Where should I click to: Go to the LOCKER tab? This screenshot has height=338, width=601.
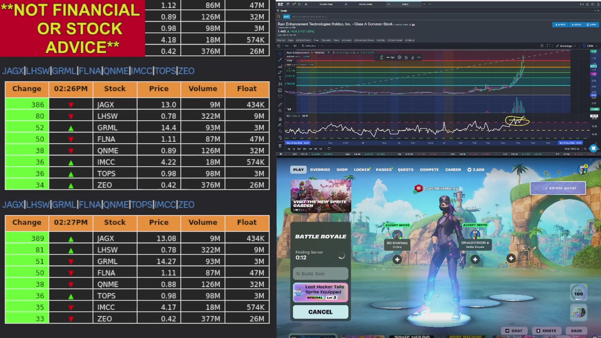coord(362,169)
